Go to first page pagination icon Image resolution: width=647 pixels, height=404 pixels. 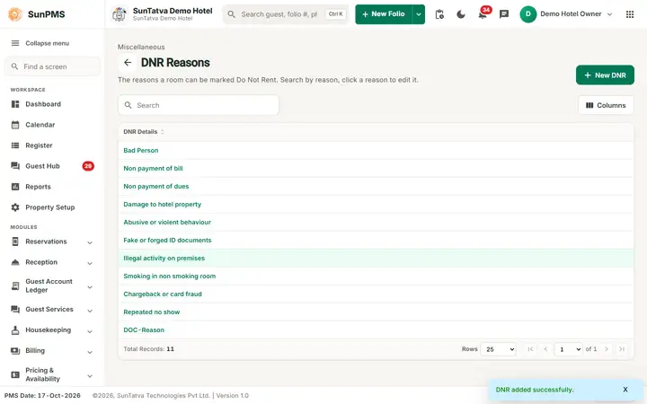[x=530, y=349]
